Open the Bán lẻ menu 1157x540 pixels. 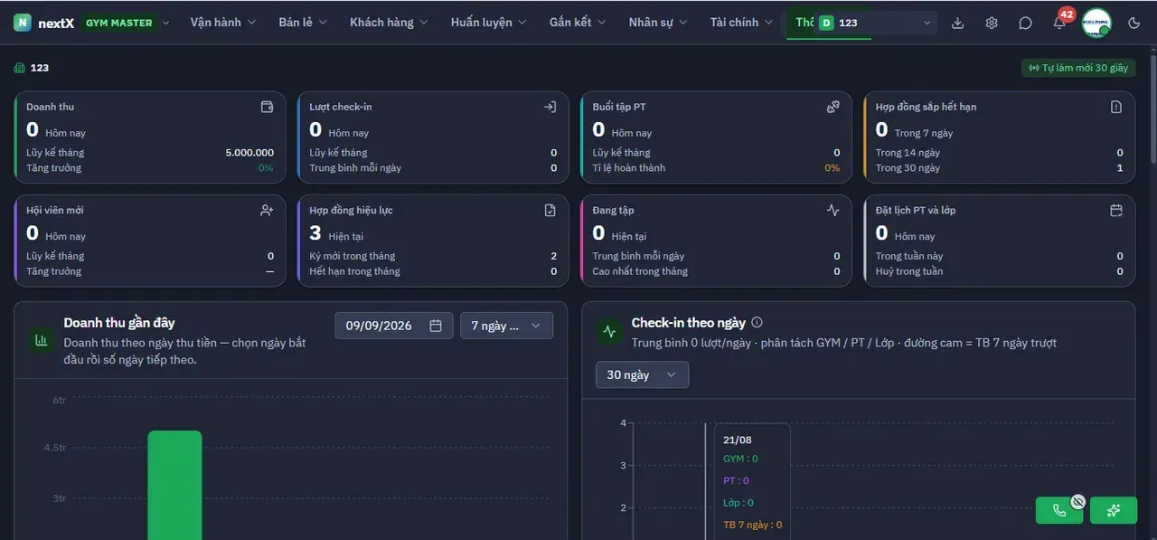tap(304, 23)
